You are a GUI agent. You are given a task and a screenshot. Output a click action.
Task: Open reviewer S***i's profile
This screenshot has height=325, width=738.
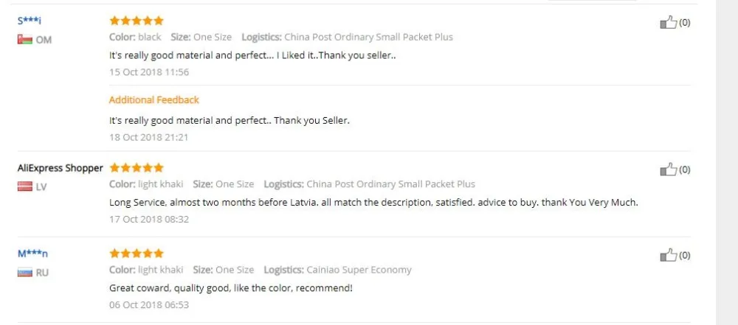[30, 21]
